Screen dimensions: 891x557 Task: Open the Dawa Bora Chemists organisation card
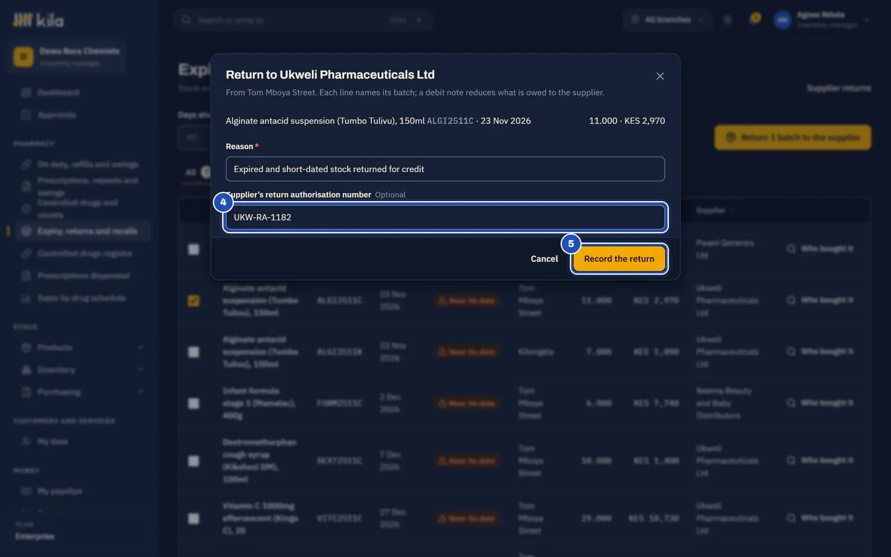coord(67,56)
